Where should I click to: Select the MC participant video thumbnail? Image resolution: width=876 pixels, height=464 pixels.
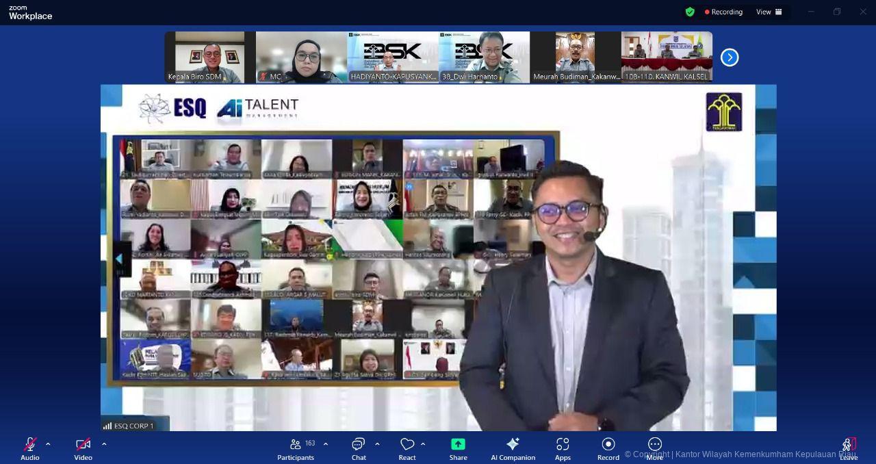pos(301,57)
